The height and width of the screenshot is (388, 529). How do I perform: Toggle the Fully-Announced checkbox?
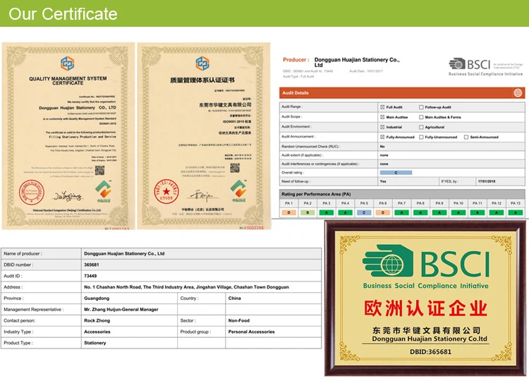click(382, 137)
